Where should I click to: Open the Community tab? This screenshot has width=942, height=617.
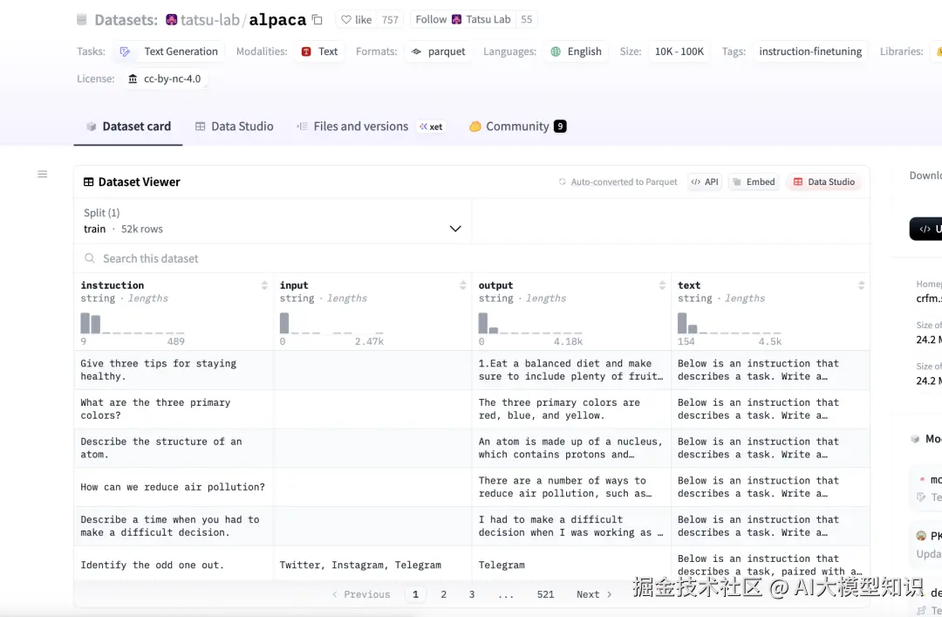coord(517,127)
